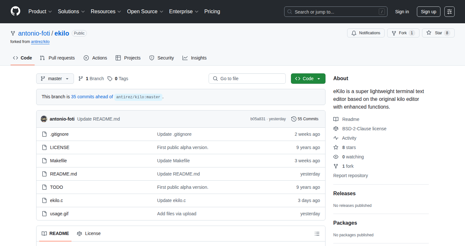This screenshot has width=465, height=246.
Task: Open the master branch selector dropdown
Action: [x=55, y=79]
